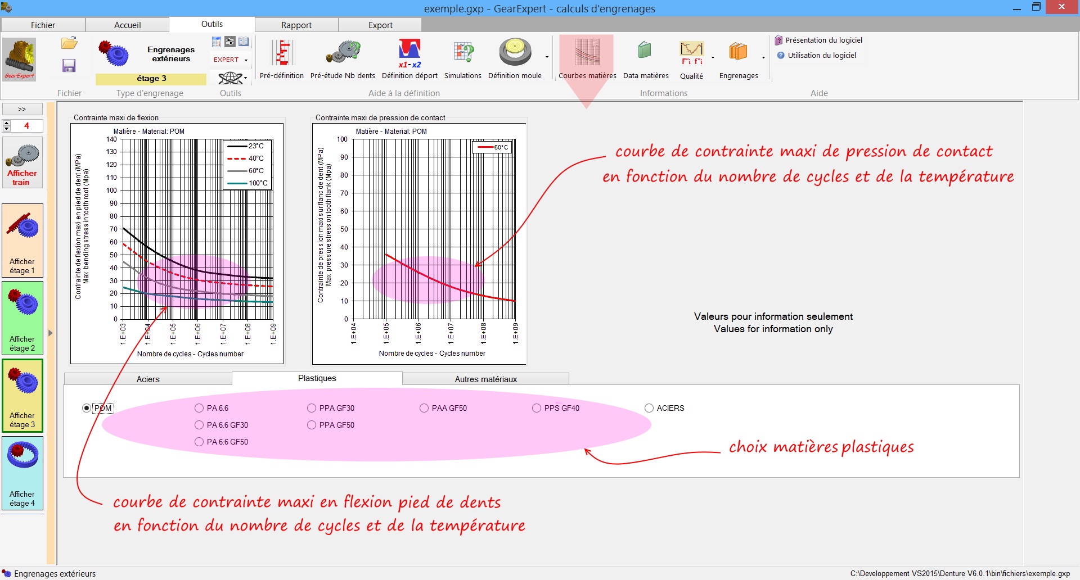
Task: Display gear stage with Afficher étage 3
Action: point(22,395)
